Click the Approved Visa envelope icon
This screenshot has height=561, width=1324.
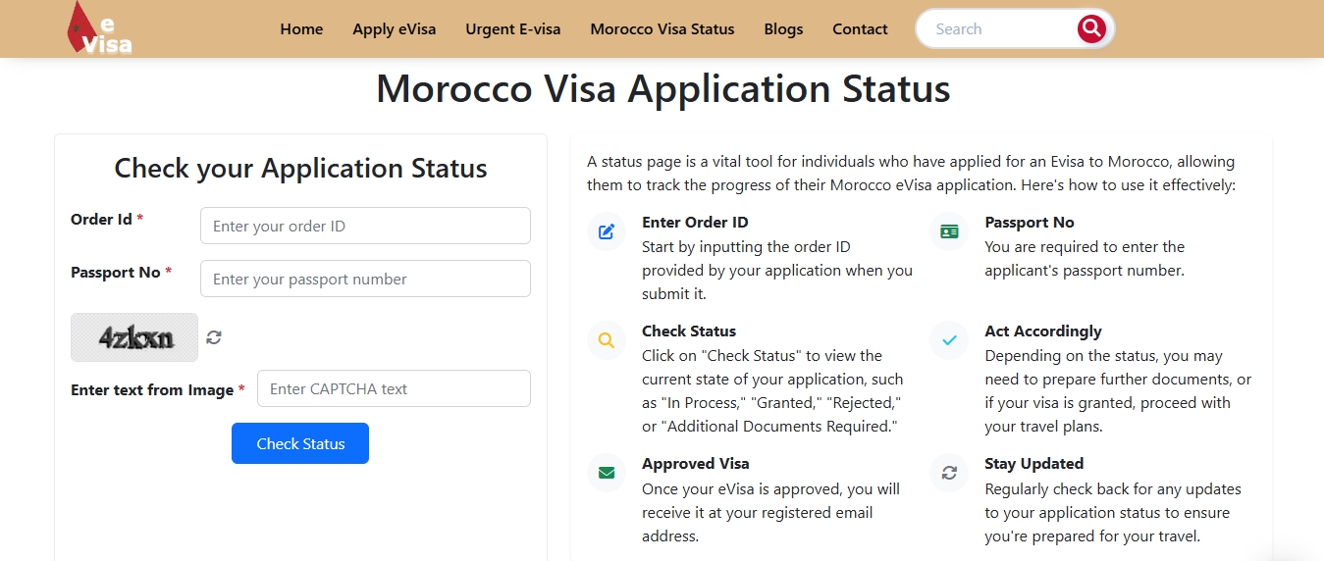607,473
